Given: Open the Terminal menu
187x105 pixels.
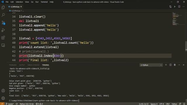Looking at the screenshot, I should tap(44, 2).
